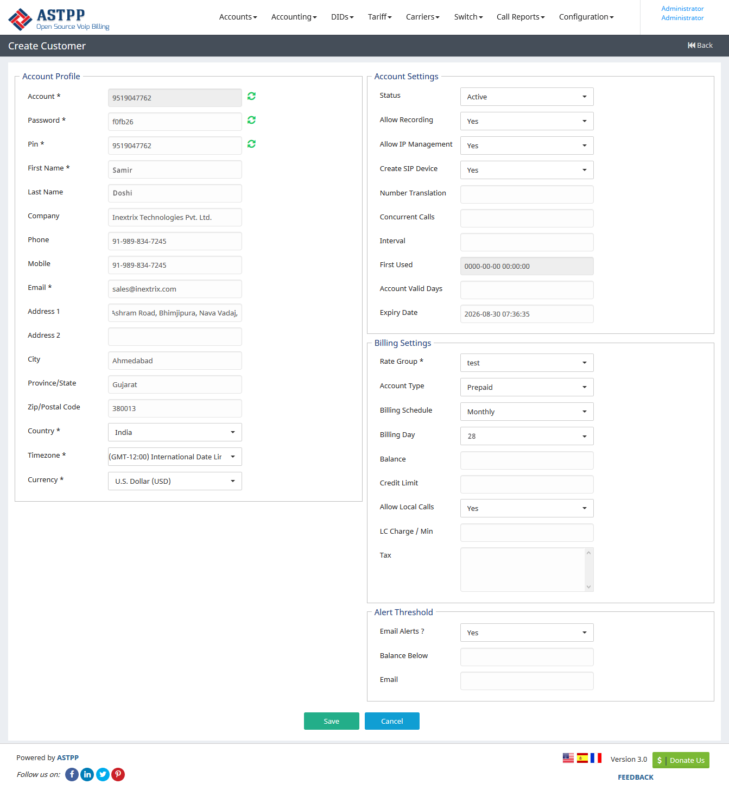Focus the Password input field

pos(175,122)
